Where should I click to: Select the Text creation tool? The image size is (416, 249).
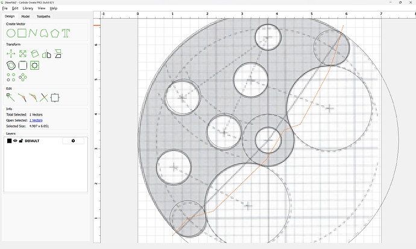point(66,33)
